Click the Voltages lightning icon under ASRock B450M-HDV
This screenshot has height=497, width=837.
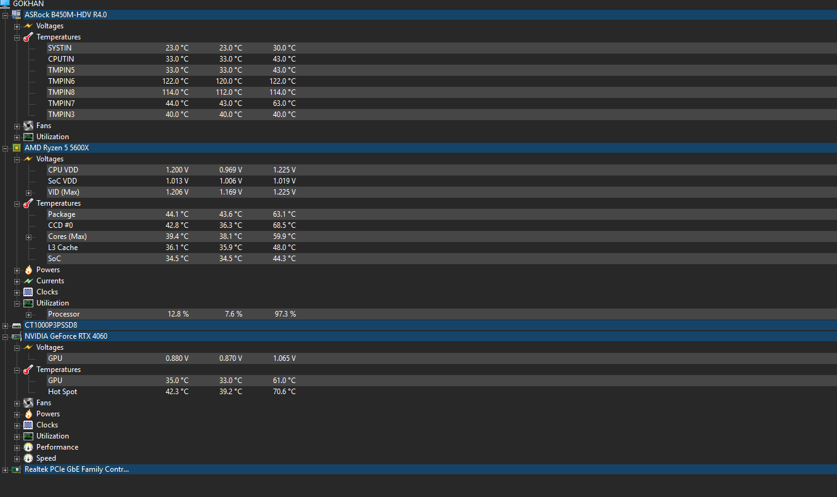pyautogui.click(x=28, y=26)
